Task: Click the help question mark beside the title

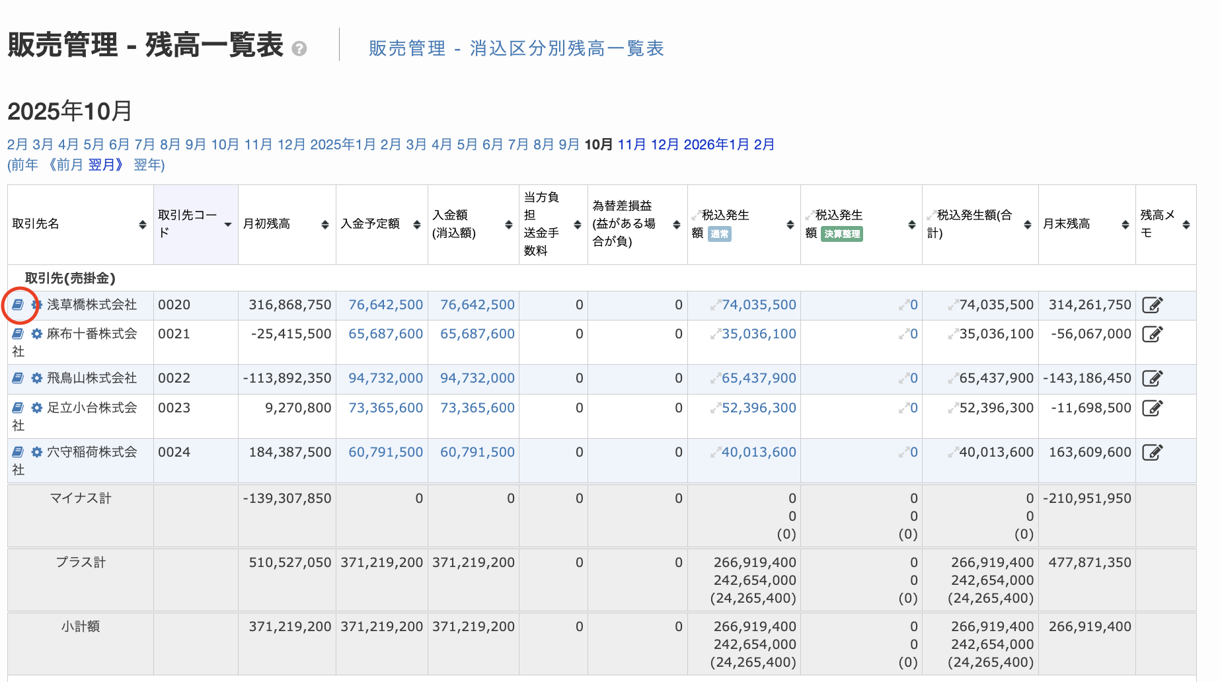Action: coord(299,49)
